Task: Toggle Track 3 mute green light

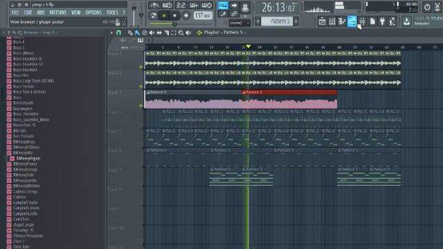Action: pos(141,106)
